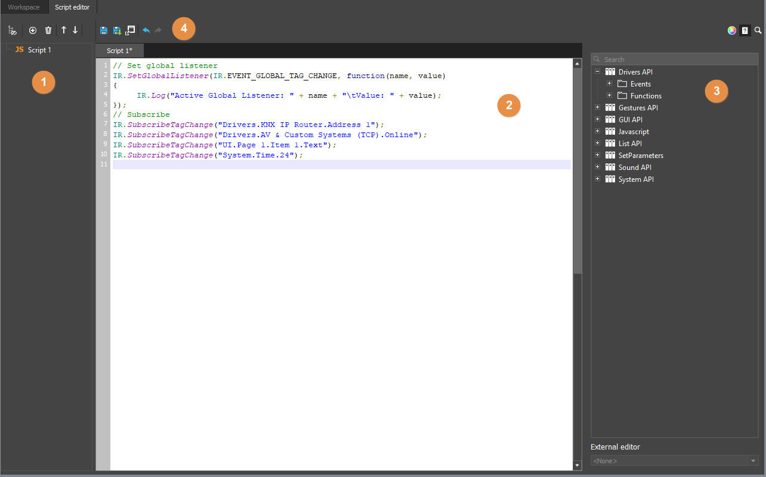Image resolution: width=766 pixels, height=477 pixels.
Task: Open help with the question mark icon
Action: 745,30
